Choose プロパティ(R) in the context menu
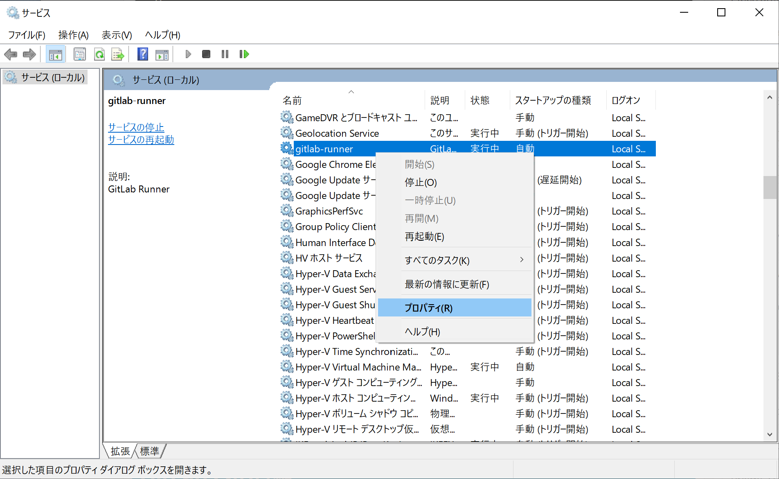Image resolution: width=779 pixels, height=479 pixels. click(x=455, y=308)
